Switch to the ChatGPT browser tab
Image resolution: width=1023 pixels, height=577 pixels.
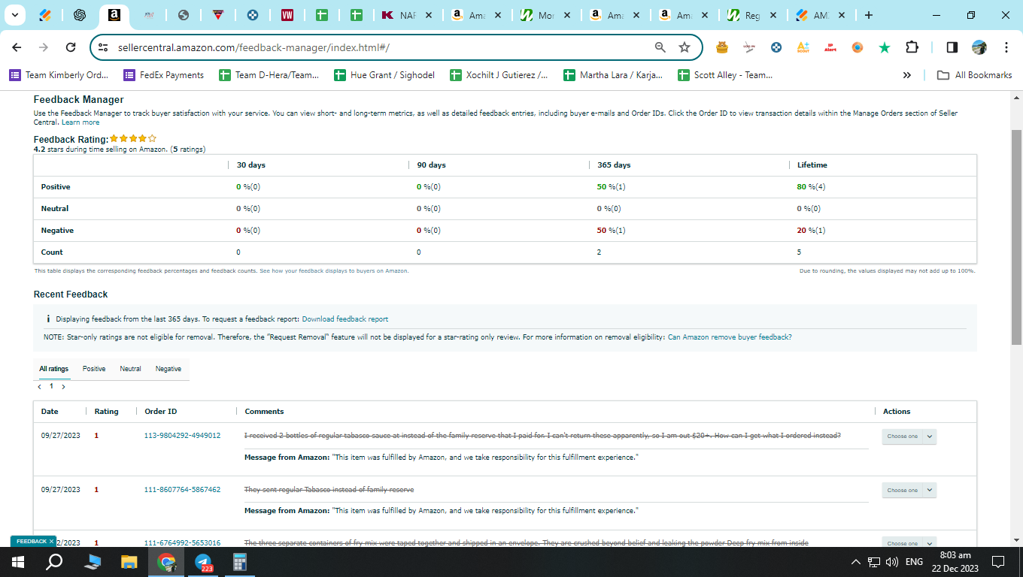[x=79, y=15]
